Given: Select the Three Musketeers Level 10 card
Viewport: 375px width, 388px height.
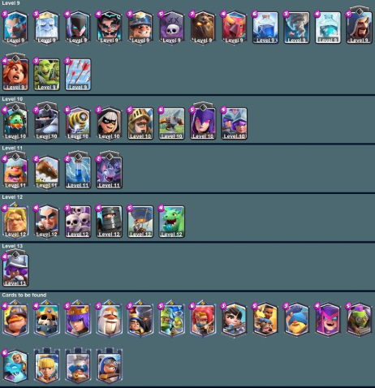Looking at the screenshot, I should (234, 123).
